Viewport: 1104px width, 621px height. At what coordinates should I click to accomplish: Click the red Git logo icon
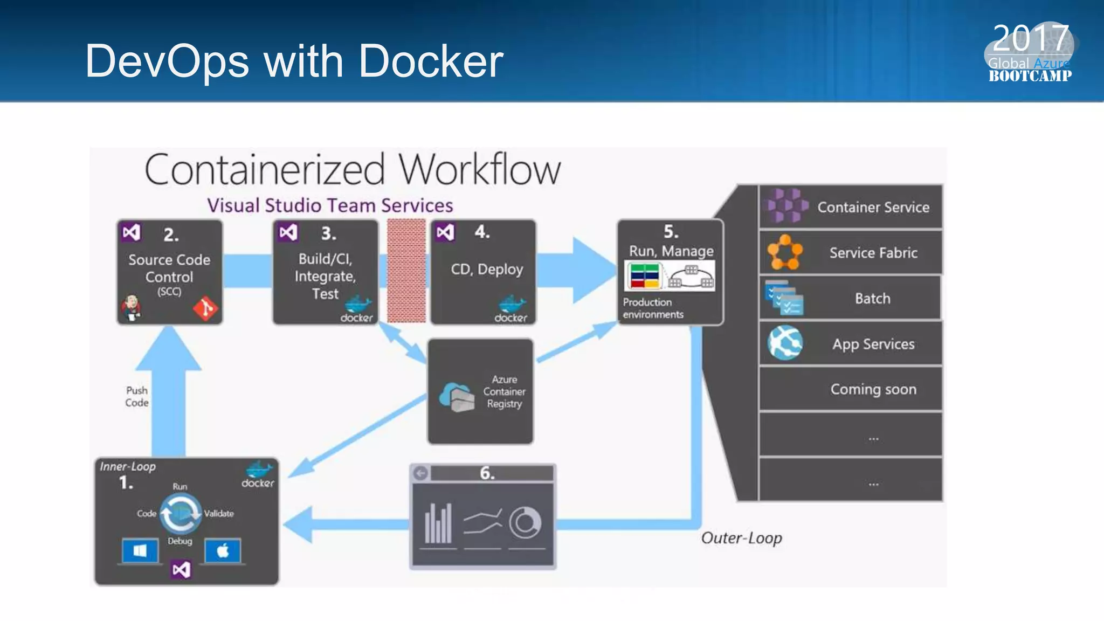pos(205,309)
